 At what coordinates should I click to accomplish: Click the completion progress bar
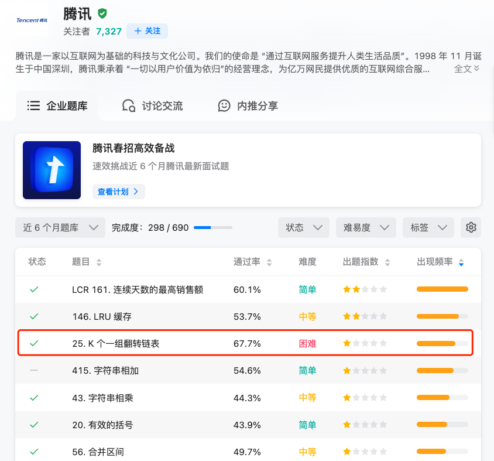tap(213, 227)
